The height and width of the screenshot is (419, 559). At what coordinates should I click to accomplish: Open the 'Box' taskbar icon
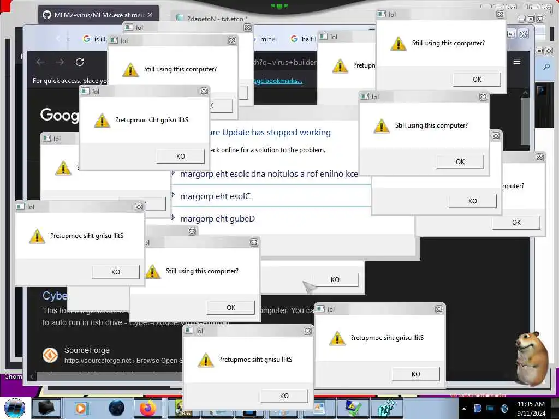pyautogui.click(x=182, y=408)
